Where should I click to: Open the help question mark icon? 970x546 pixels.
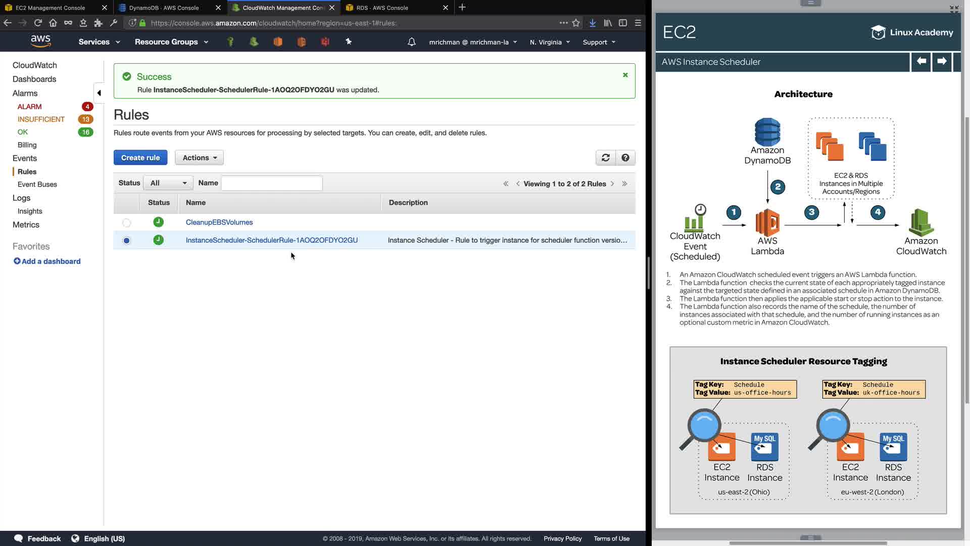[x=625, y=158]
